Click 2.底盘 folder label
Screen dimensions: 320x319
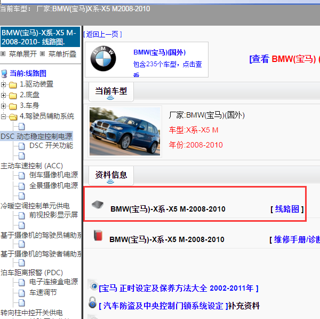click(x=29, y=95)
